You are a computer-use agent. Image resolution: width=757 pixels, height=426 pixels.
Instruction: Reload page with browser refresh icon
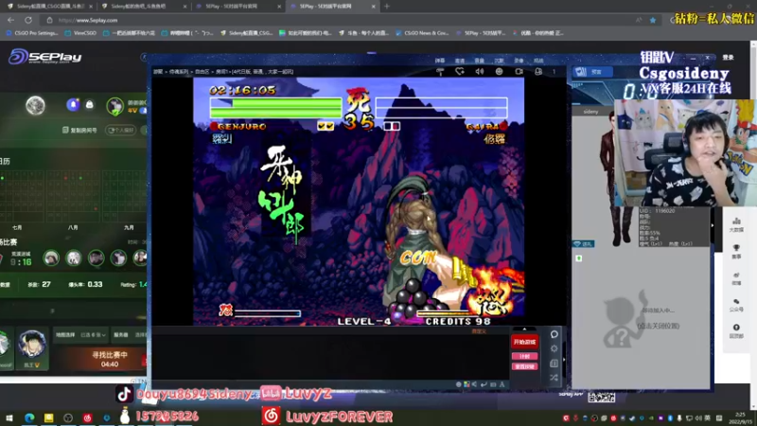(28, 20)
